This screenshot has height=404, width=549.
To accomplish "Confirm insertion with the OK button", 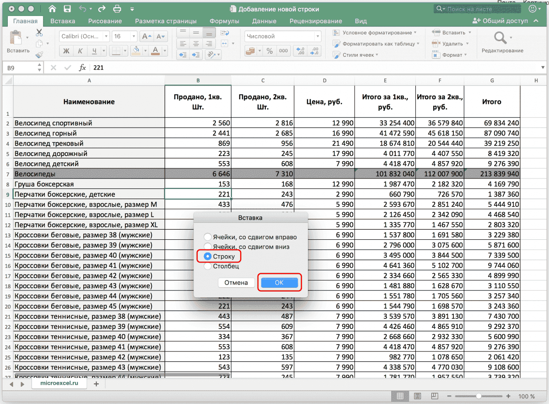I will click(279, 282).
